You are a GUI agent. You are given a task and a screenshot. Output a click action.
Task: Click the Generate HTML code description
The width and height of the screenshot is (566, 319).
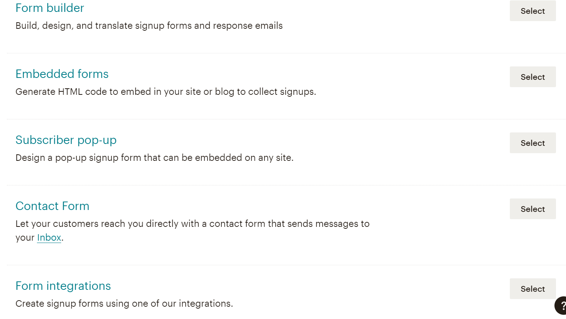click(x=166, y=92)
